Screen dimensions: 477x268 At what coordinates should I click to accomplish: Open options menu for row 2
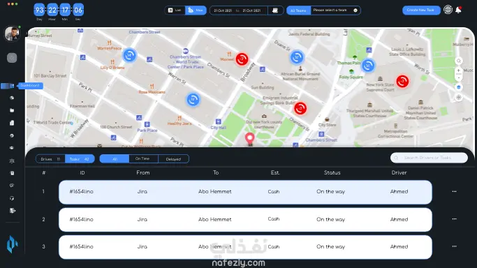click(x=454, y=218)
